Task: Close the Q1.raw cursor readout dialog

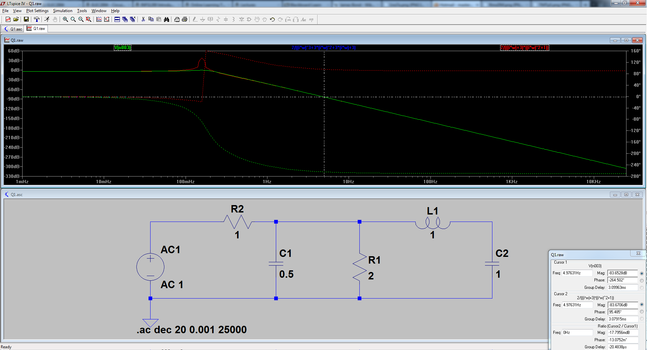Action: pos(638,254)
